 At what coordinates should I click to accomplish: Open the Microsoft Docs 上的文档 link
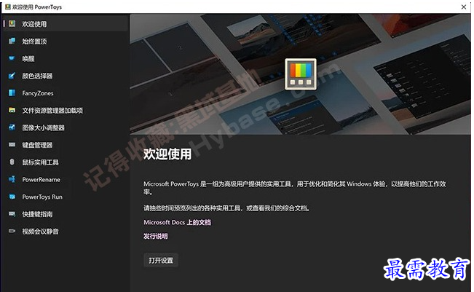pos(177,222)
